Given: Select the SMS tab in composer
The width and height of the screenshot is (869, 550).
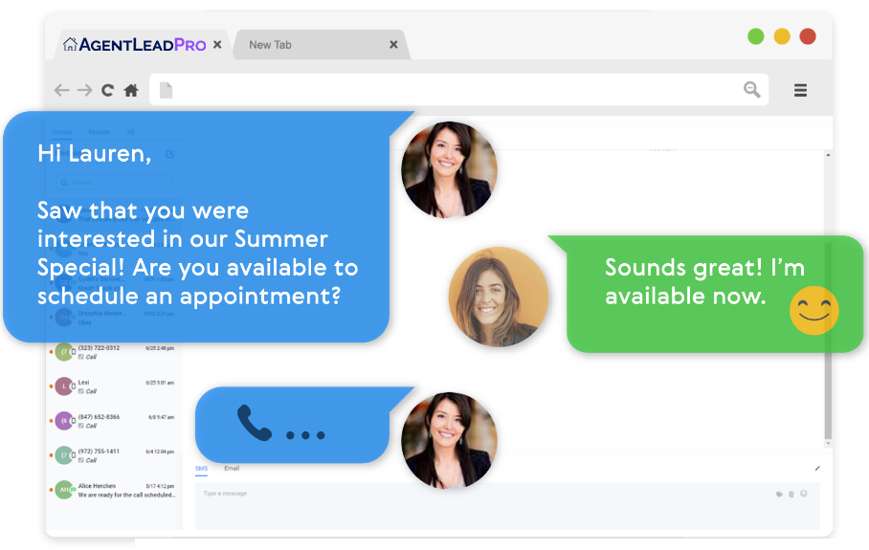Looking at the screenshot, I should [201, 469].
